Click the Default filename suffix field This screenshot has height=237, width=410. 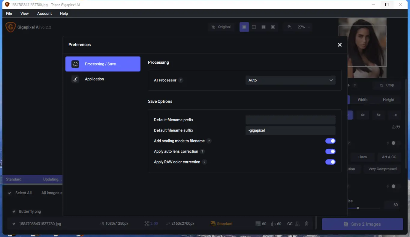pos(291,130)
